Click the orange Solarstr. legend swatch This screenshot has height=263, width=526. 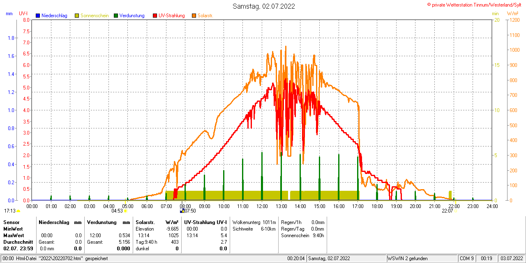click(194, 16)
